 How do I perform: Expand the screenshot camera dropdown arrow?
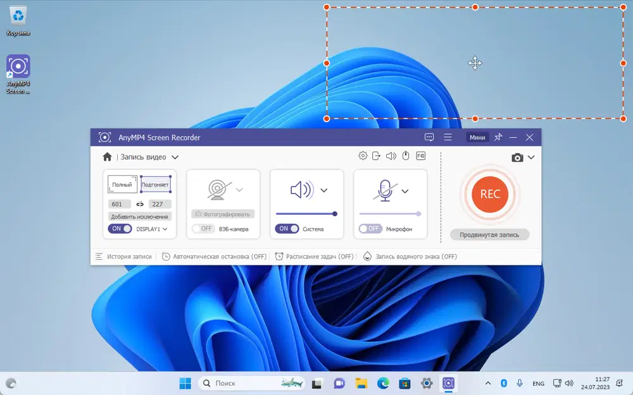pyautogui.click(x=531, y=157)
